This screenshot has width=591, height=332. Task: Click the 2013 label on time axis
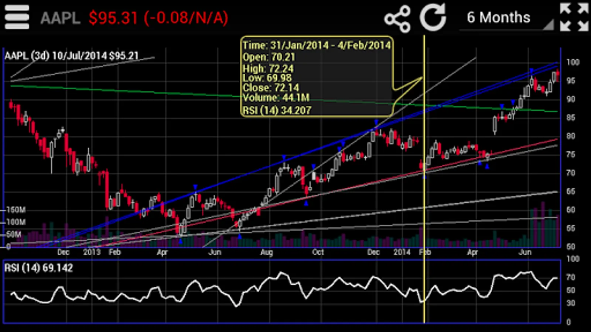pos(92,252)
